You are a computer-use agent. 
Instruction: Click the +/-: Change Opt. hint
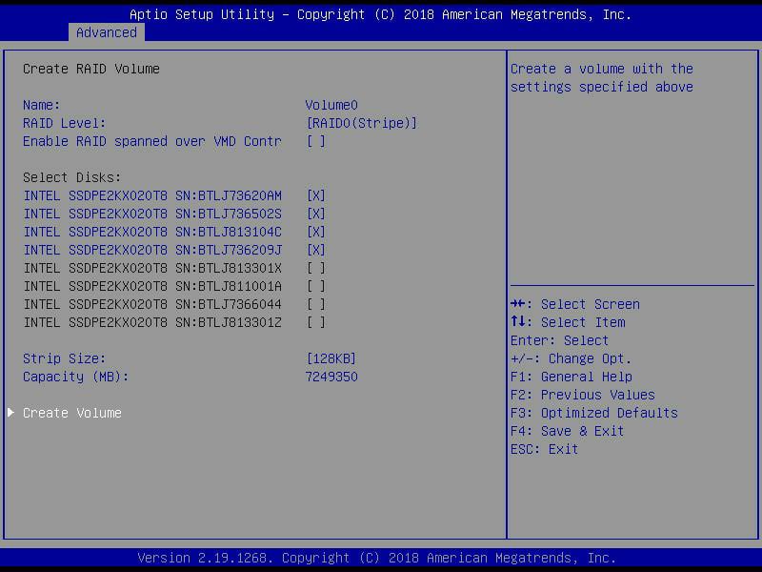[x=571, y=358]
